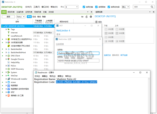Image resolution: width=157 pixels, height=114 pixels.
Task: Open the 工具(T) menu
Action: pyautogui.click(x=37, y=7)
